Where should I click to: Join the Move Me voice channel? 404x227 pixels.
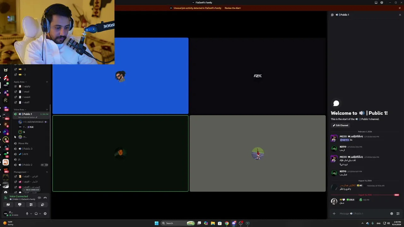pos(31,143)
